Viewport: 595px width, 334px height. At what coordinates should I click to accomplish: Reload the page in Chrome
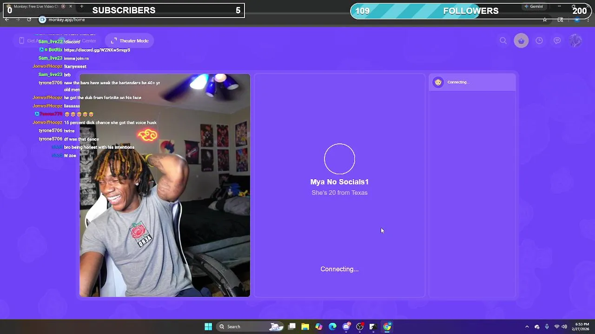point(29,19)
